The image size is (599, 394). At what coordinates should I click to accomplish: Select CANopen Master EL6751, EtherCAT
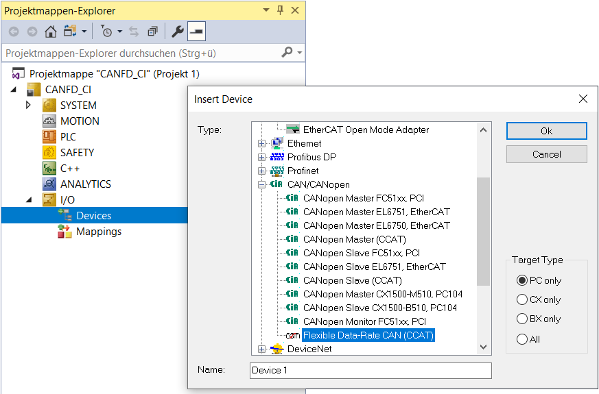coord(376,212)
